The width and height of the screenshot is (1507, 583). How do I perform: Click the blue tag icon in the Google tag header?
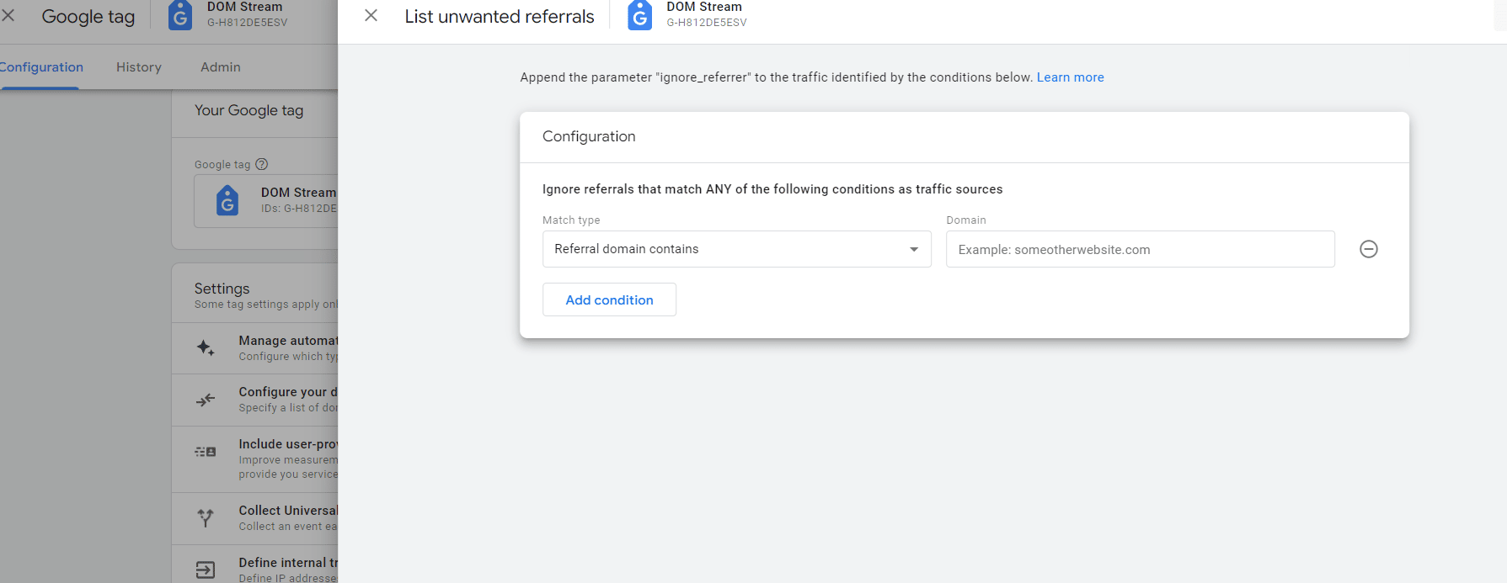pyautogui.click(x=180, y=16)
